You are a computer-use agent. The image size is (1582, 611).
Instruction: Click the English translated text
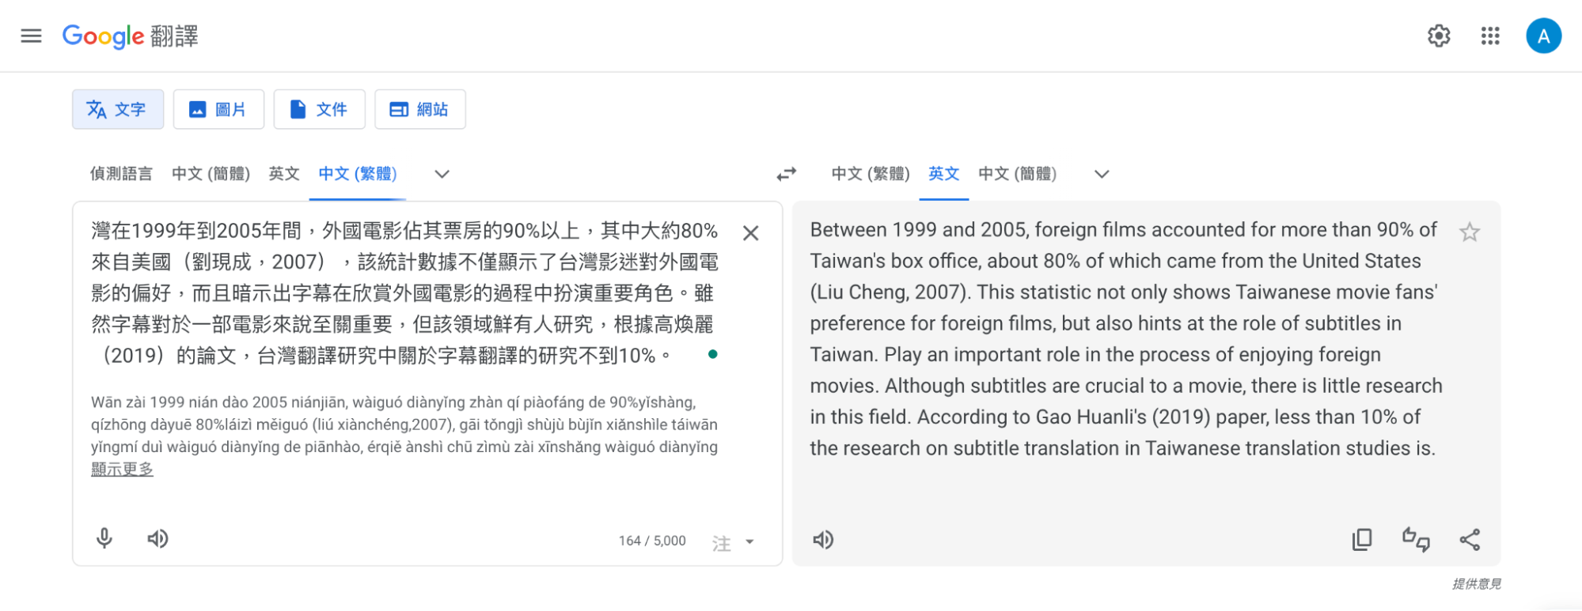[x=1126, y=339]
